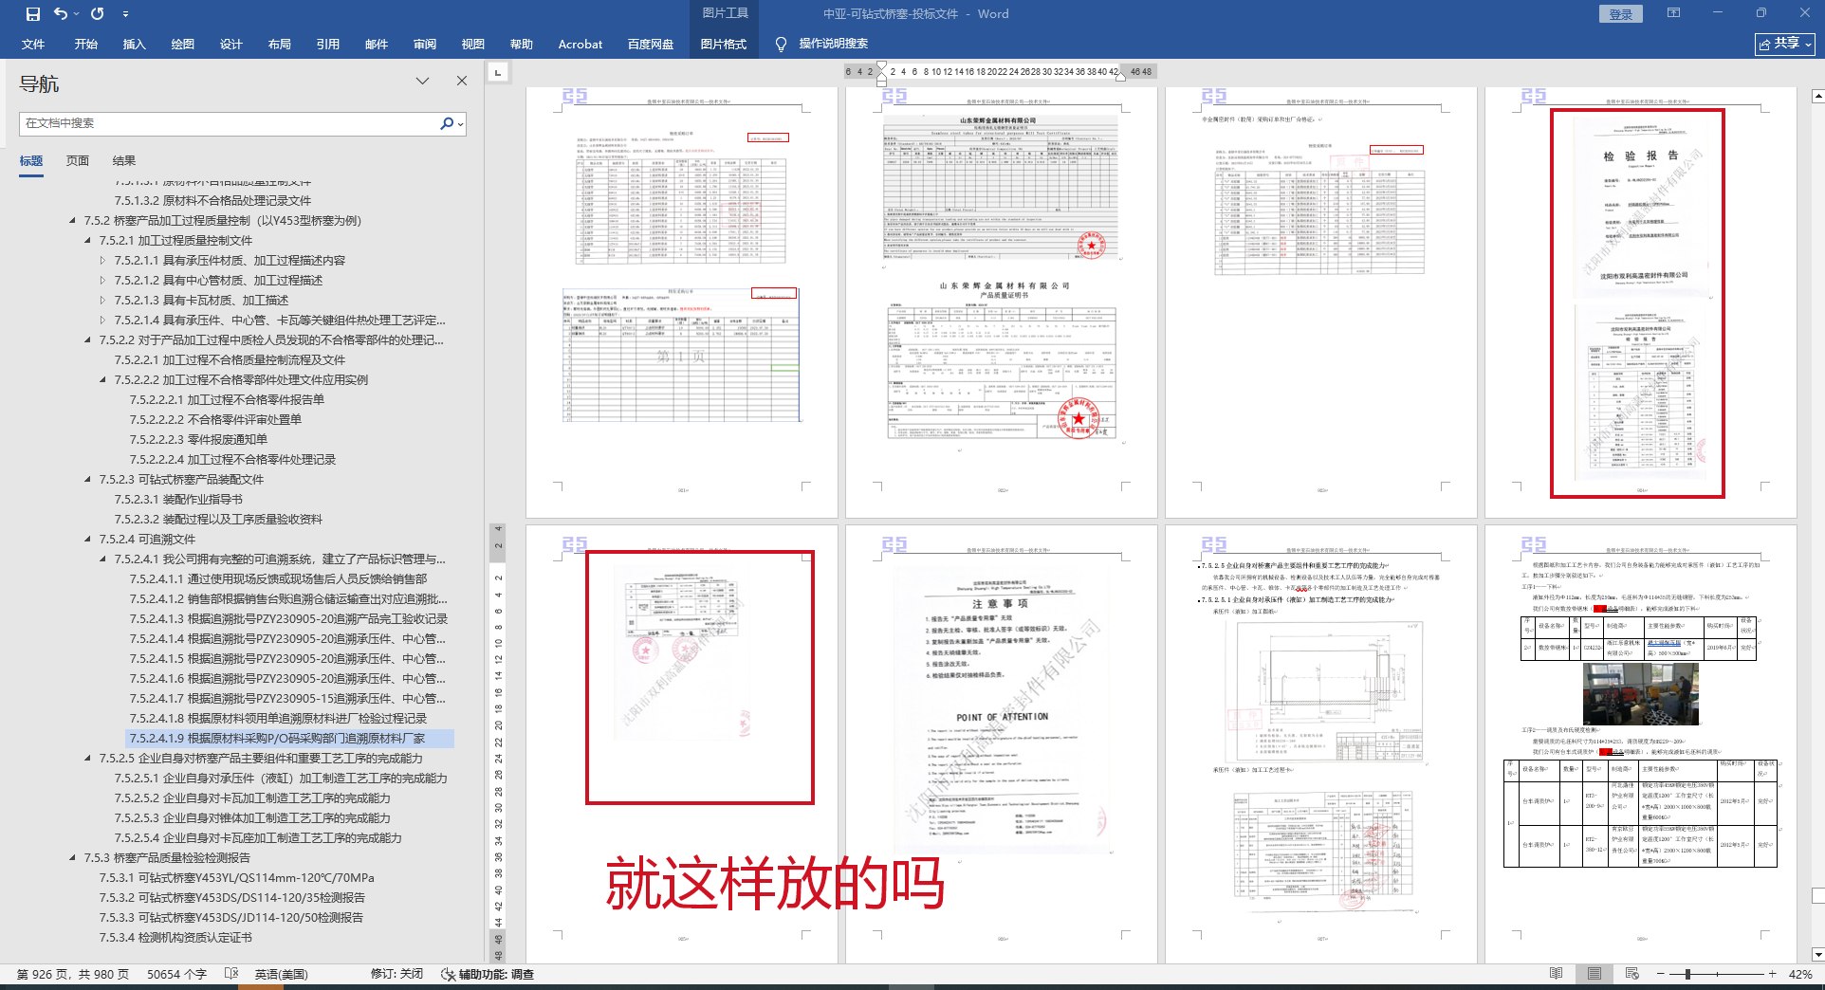Image resolution: width=1825 pixels, height=990 pixels.
Task: Redo with the repeat arrow icon
Action: click(x=98, y=14)
